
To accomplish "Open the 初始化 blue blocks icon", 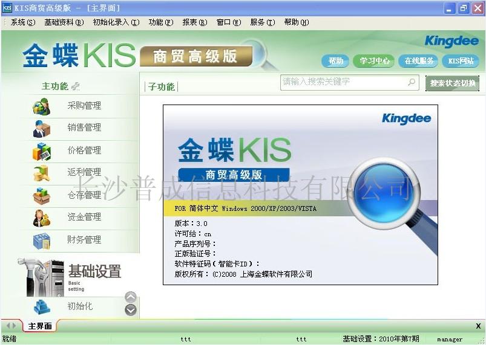I will [x=42, y=308].
